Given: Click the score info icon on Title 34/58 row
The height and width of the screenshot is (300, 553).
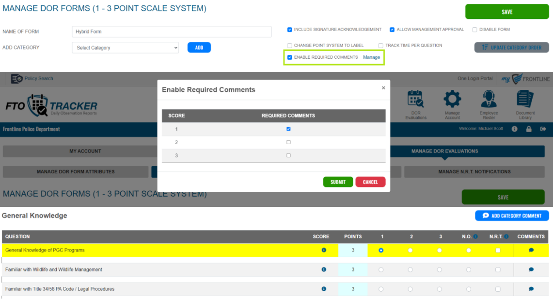Looking at the screenshot, I should [x=323, y=288].
